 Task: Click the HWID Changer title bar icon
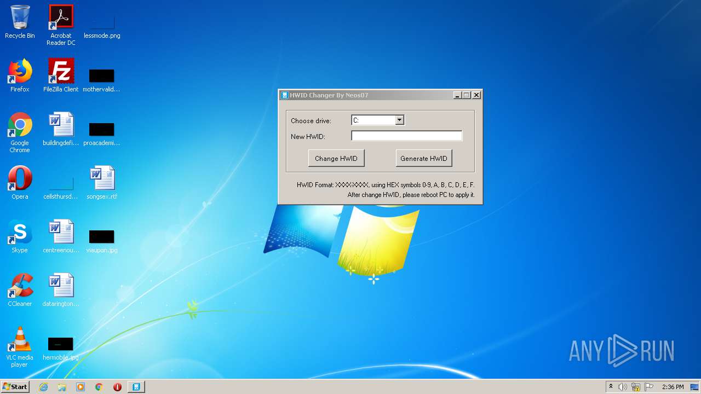tap(285, 95)
